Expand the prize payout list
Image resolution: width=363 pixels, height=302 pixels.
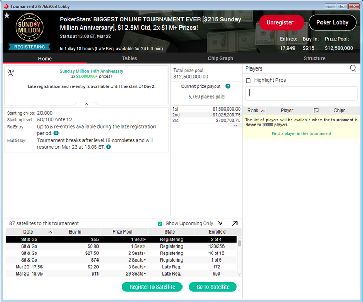235,125
